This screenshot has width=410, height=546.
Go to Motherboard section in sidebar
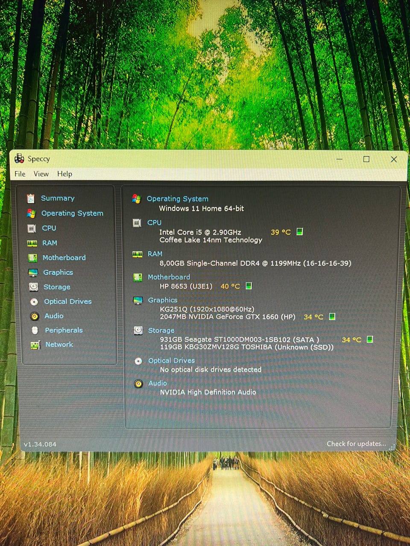(64, 258)
